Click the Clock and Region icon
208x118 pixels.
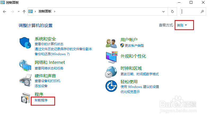click(x=112, y=71)
